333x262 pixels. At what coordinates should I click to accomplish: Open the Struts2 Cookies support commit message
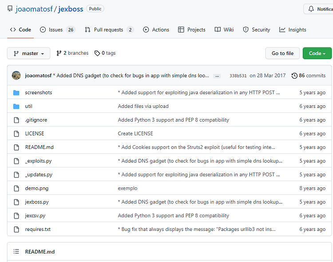click(196, 147)
